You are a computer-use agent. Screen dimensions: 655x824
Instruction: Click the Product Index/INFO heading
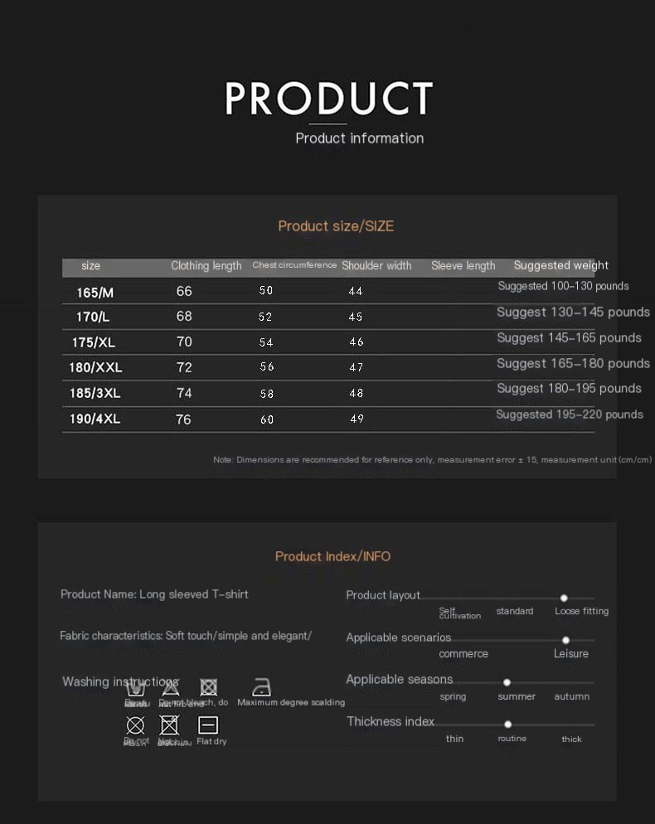click(x=332, y=556)
